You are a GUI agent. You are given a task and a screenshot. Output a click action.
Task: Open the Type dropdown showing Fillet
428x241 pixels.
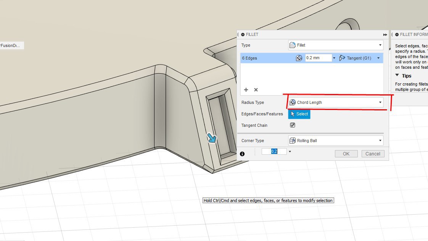click(x=335, y=45)
